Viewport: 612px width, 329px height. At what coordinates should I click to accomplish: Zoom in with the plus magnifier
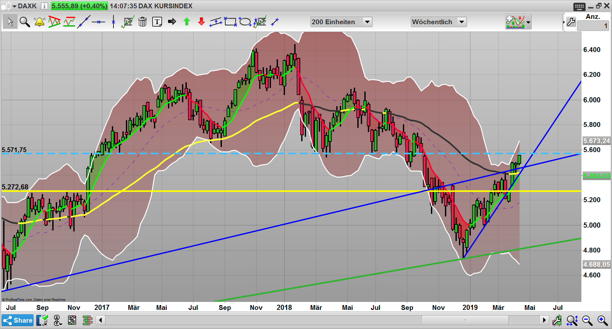pos(602,320)
